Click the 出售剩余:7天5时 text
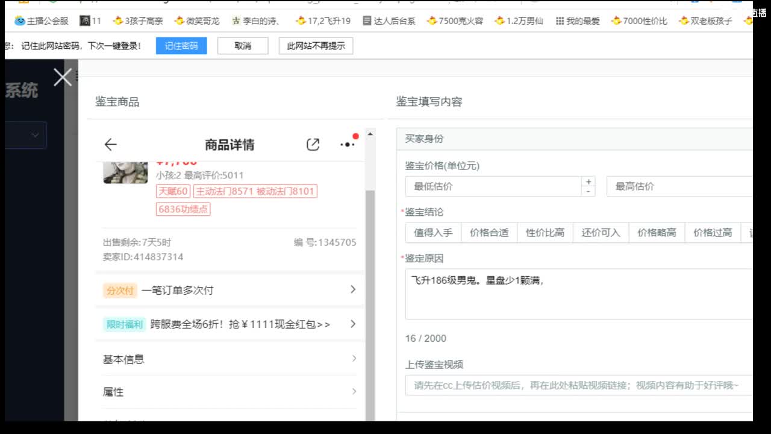 coord(137,242)
